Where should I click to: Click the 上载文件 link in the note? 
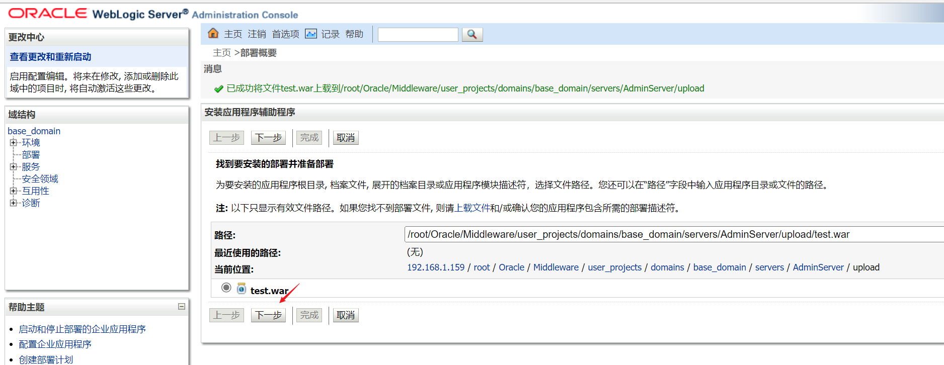click(x=472, y=208)
